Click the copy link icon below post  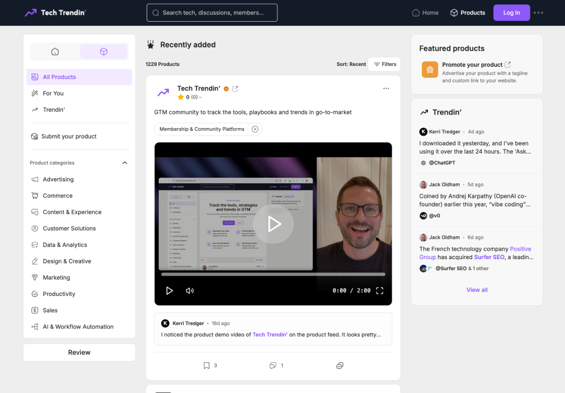pyautogui.click(x=340, y=366)
